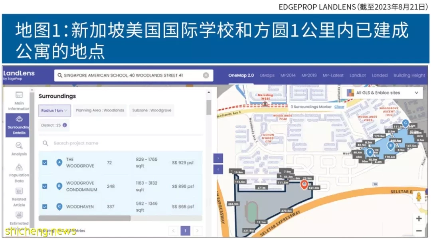
Task: Click the panel scroll-up arrow
Action: 209,92
